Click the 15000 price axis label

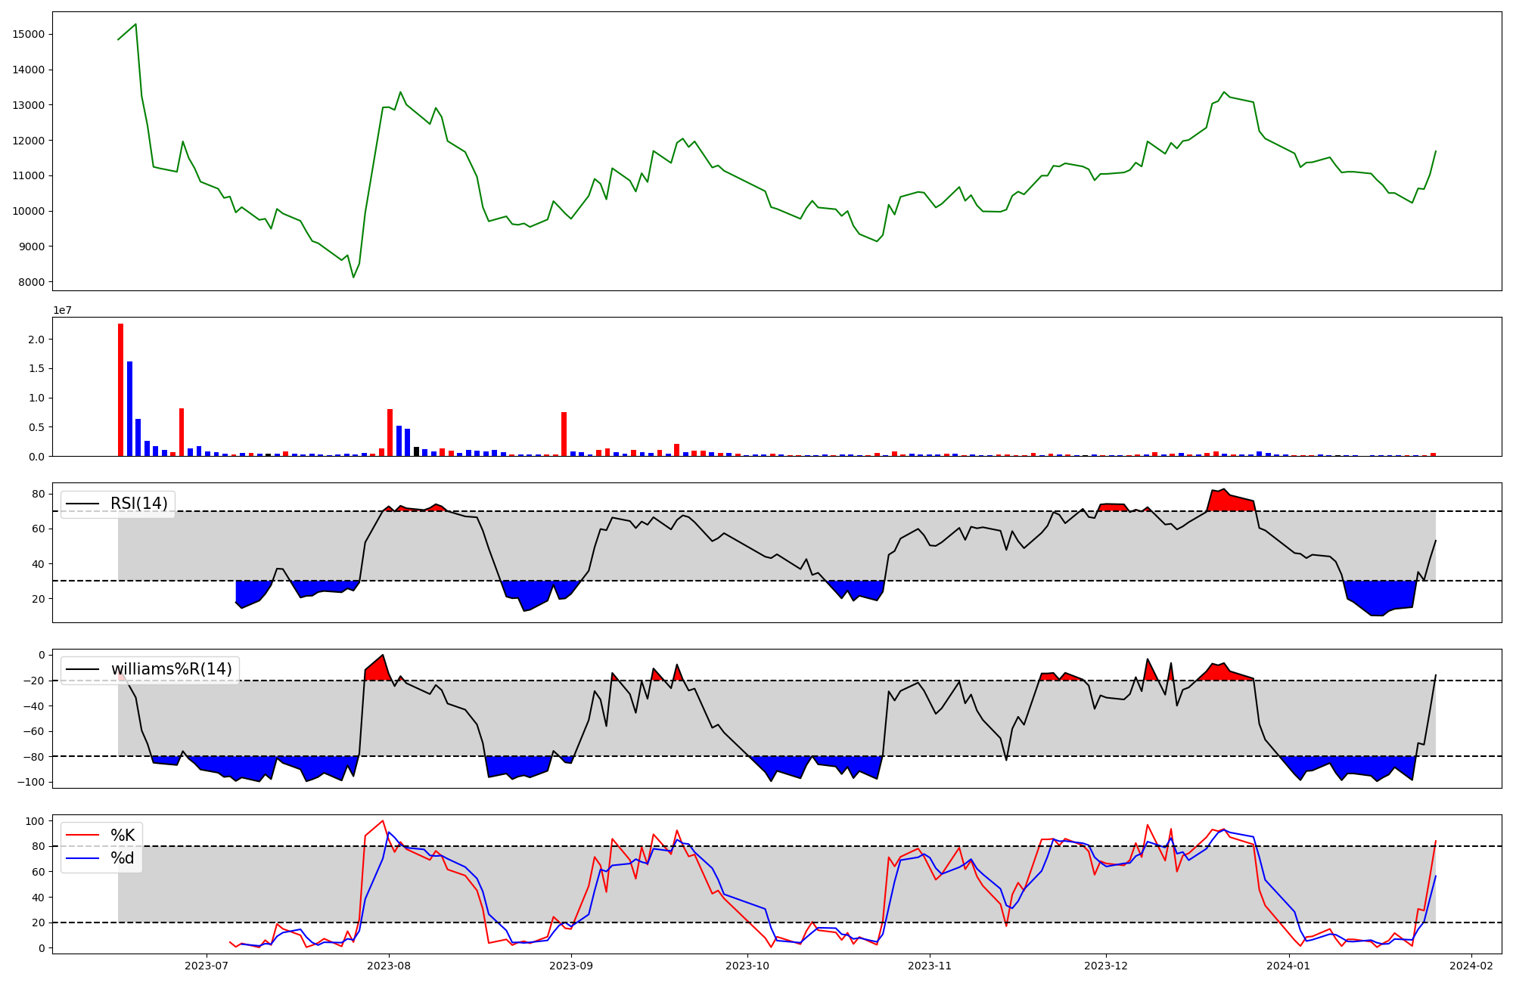pyautogui.click(x=29, y=34)
